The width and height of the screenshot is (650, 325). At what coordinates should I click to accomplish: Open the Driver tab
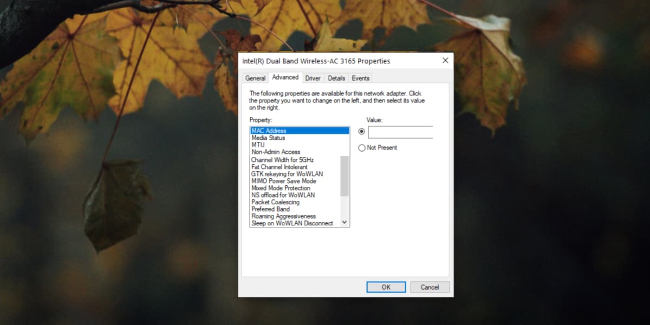pyautogui.click(x=313, y=79)
